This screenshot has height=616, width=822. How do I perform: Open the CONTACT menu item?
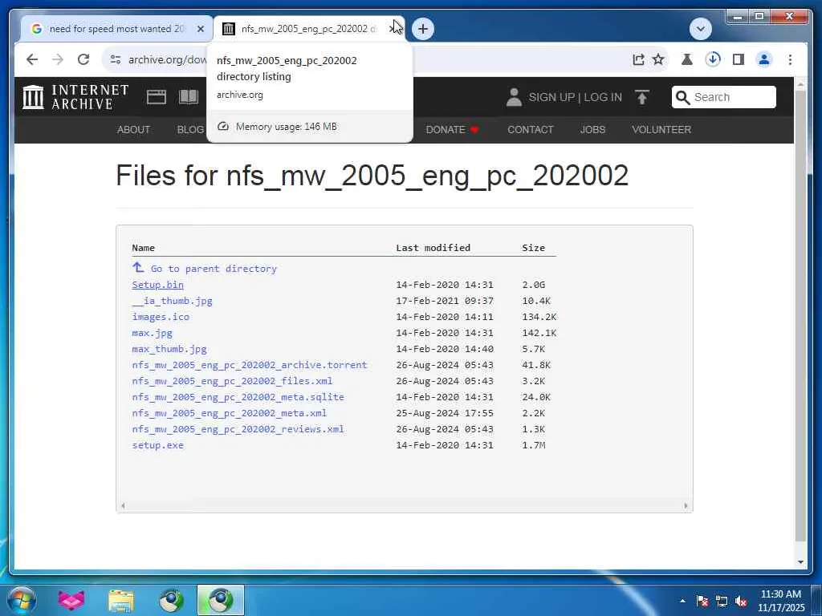coord(530,129)
